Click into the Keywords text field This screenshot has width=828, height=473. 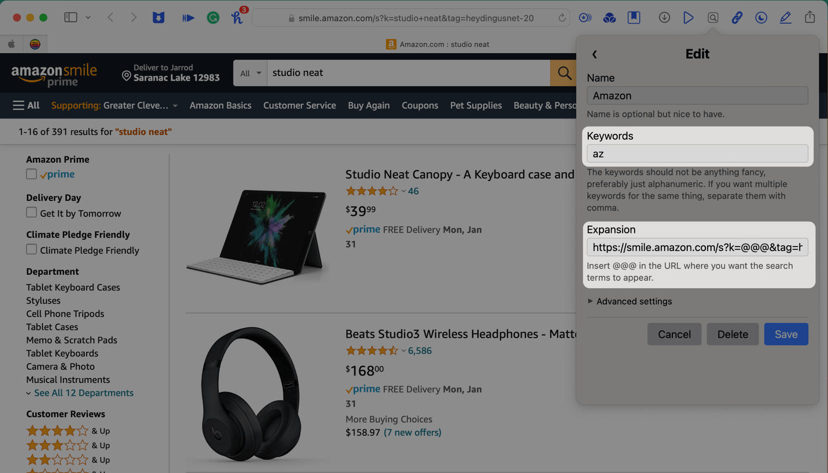tap(697, 153)
